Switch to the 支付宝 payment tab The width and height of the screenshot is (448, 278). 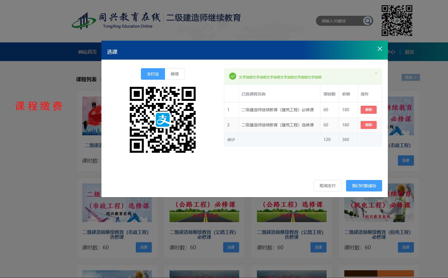[153, 74]
